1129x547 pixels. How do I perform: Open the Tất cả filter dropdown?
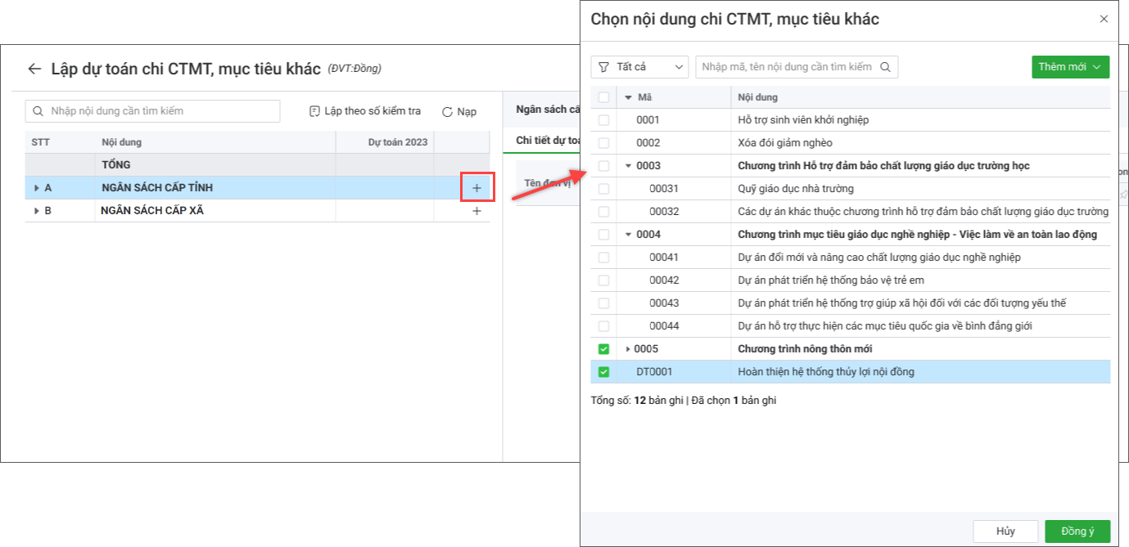639,67
